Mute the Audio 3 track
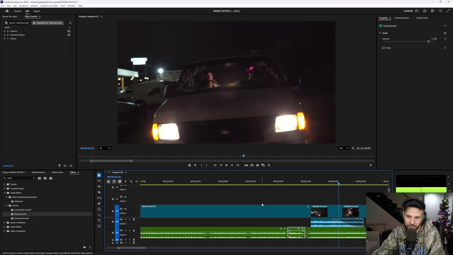Screen dimensions: 453x255 [125, 231]
